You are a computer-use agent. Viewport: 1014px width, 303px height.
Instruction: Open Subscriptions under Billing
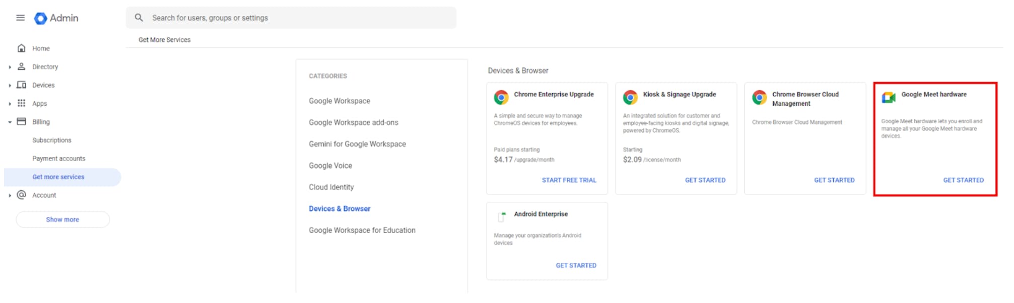tap(52, 140)
